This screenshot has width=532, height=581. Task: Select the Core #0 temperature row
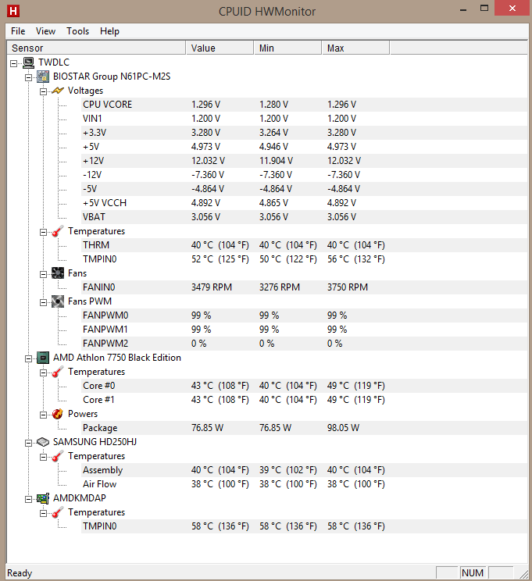[304, 386]
